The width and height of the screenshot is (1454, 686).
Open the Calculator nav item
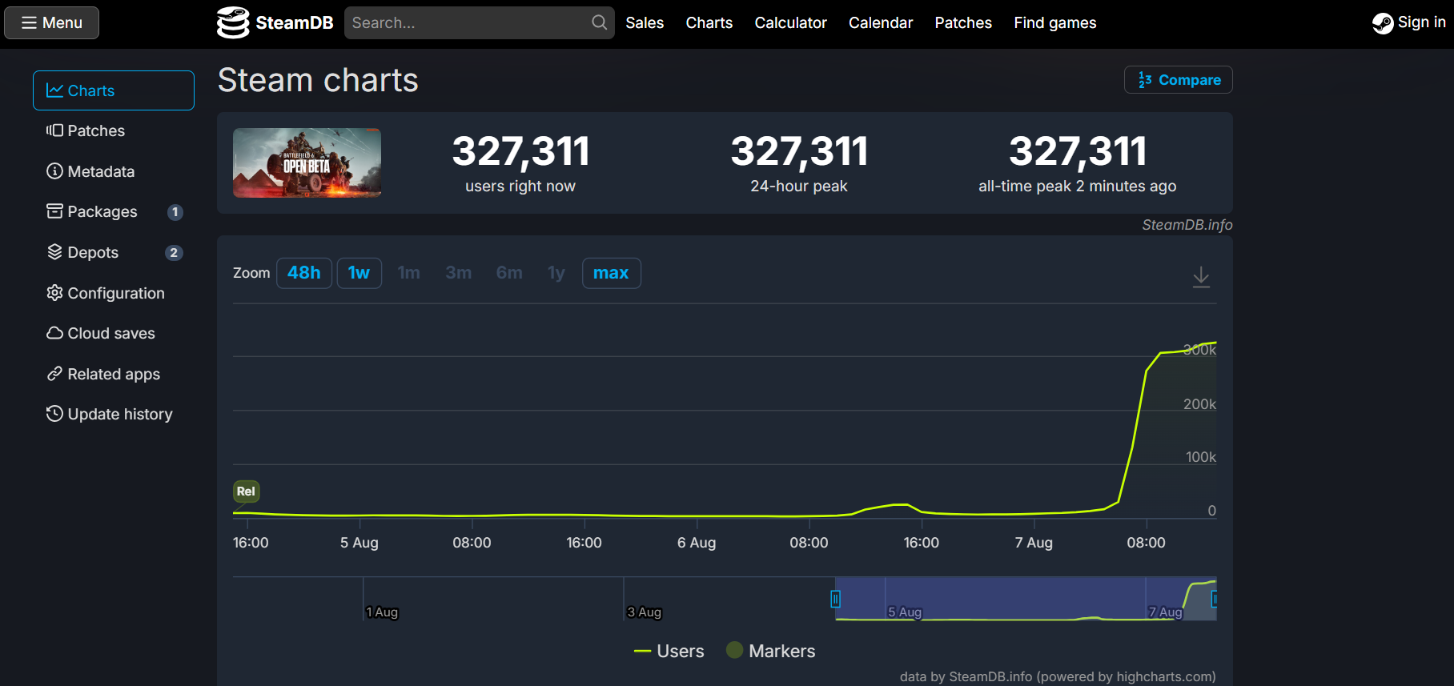click(790, 22)
